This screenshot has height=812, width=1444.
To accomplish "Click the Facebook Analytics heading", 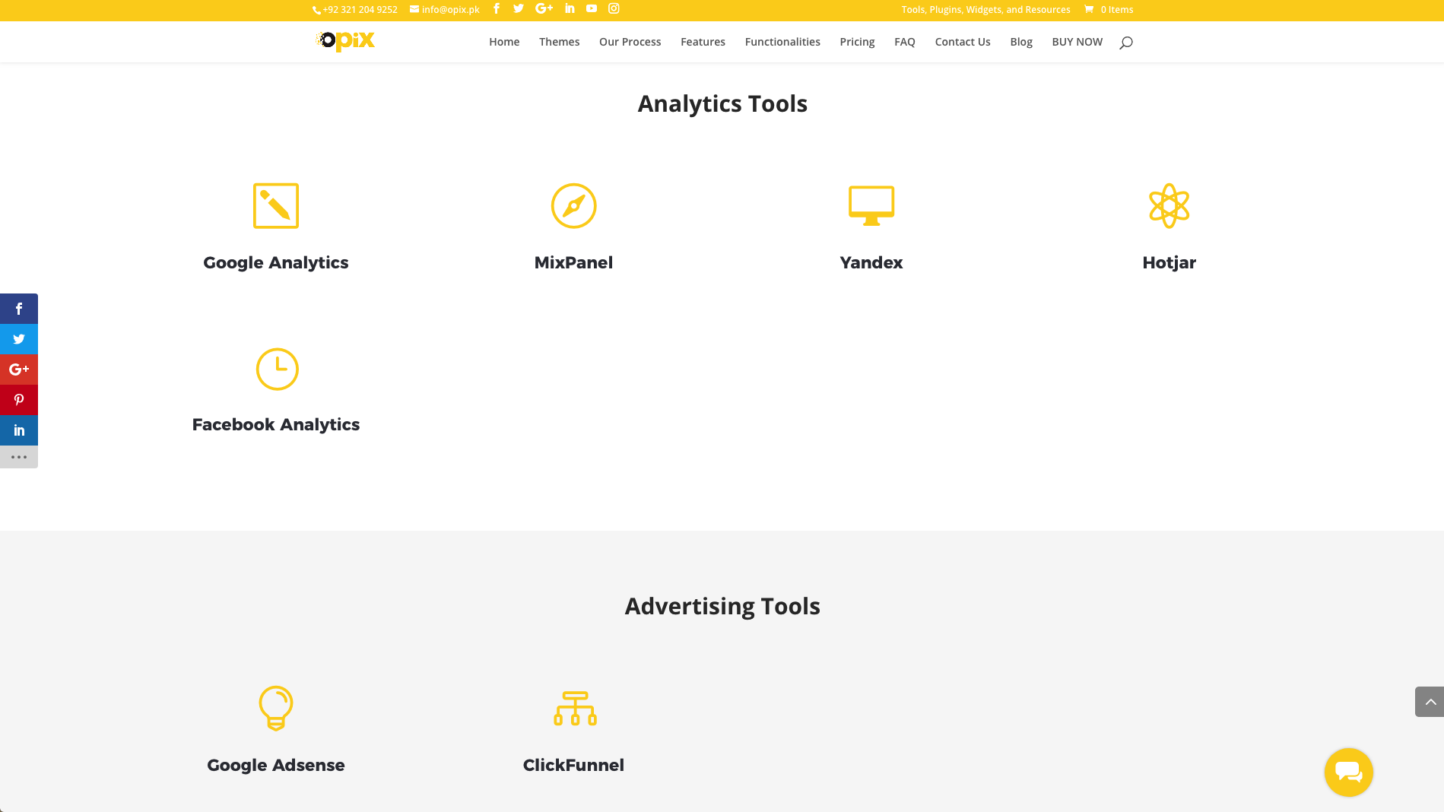I will tap(276, 424).
